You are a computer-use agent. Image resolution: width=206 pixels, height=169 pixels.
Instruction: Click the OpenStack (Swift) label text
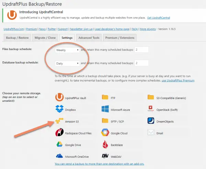(x=167, y=110)
